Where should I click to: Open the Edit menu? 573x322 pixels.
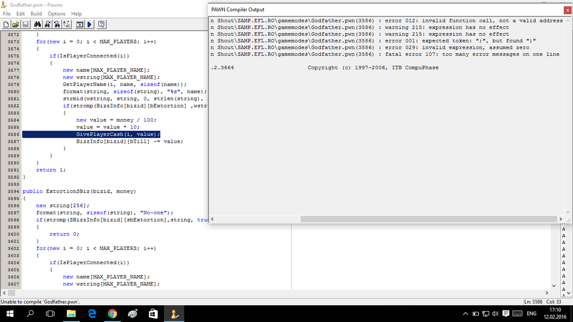(21, 14)
